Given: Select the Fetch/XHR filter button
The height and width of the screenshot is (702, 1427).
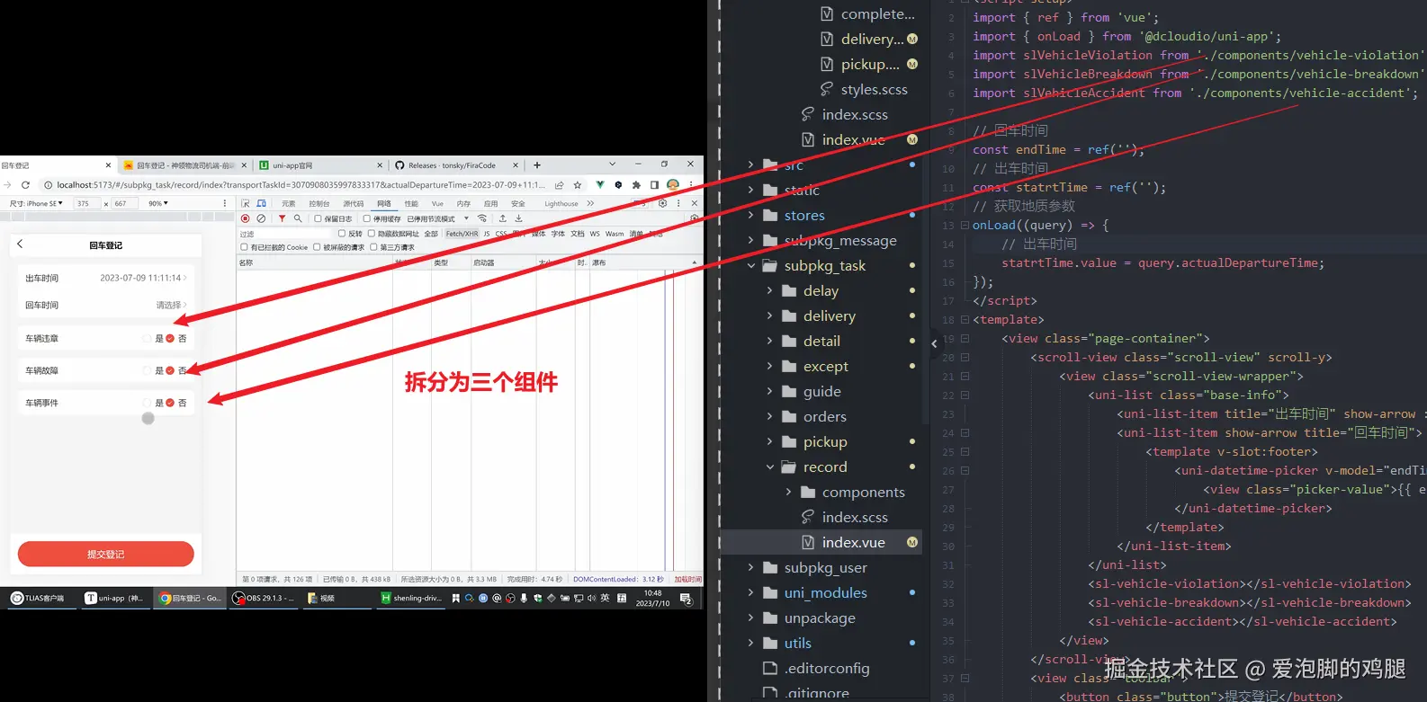Looking at the screenshot, I should tap(462, 234).
